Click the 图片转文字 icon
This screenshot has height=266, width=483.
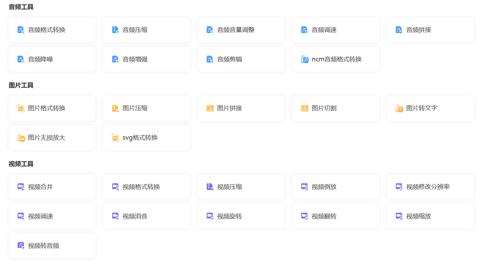[399, 108]
